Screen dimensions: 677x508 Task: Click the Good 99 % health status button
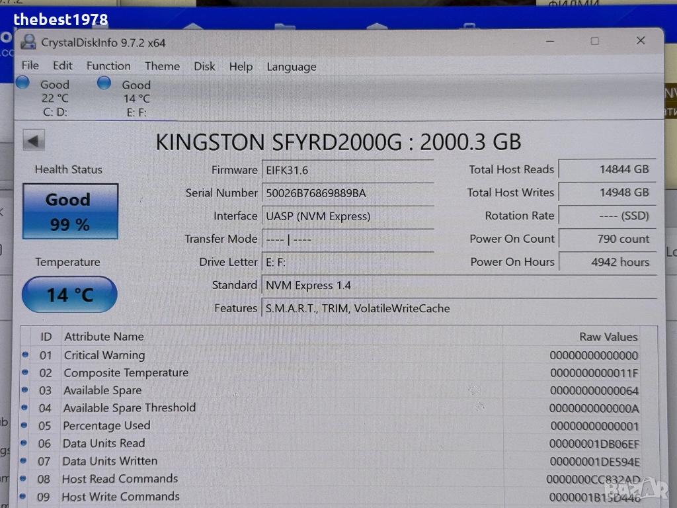click(x=70, y=212)
